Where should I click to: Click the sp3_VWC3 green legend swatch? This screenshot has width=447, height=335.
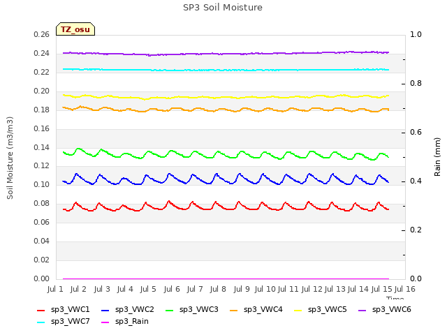169,311
